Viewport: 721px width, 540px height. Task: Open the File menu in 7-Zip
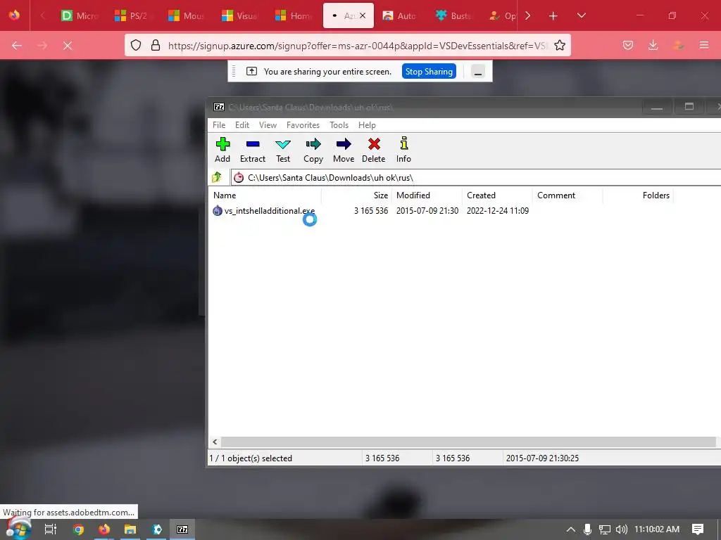click(x=219, y=125)
